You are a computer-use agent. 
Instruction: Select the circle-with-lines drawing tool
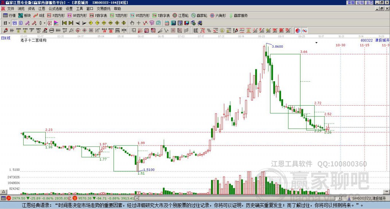pyautogui.click(x=51, y=31)
